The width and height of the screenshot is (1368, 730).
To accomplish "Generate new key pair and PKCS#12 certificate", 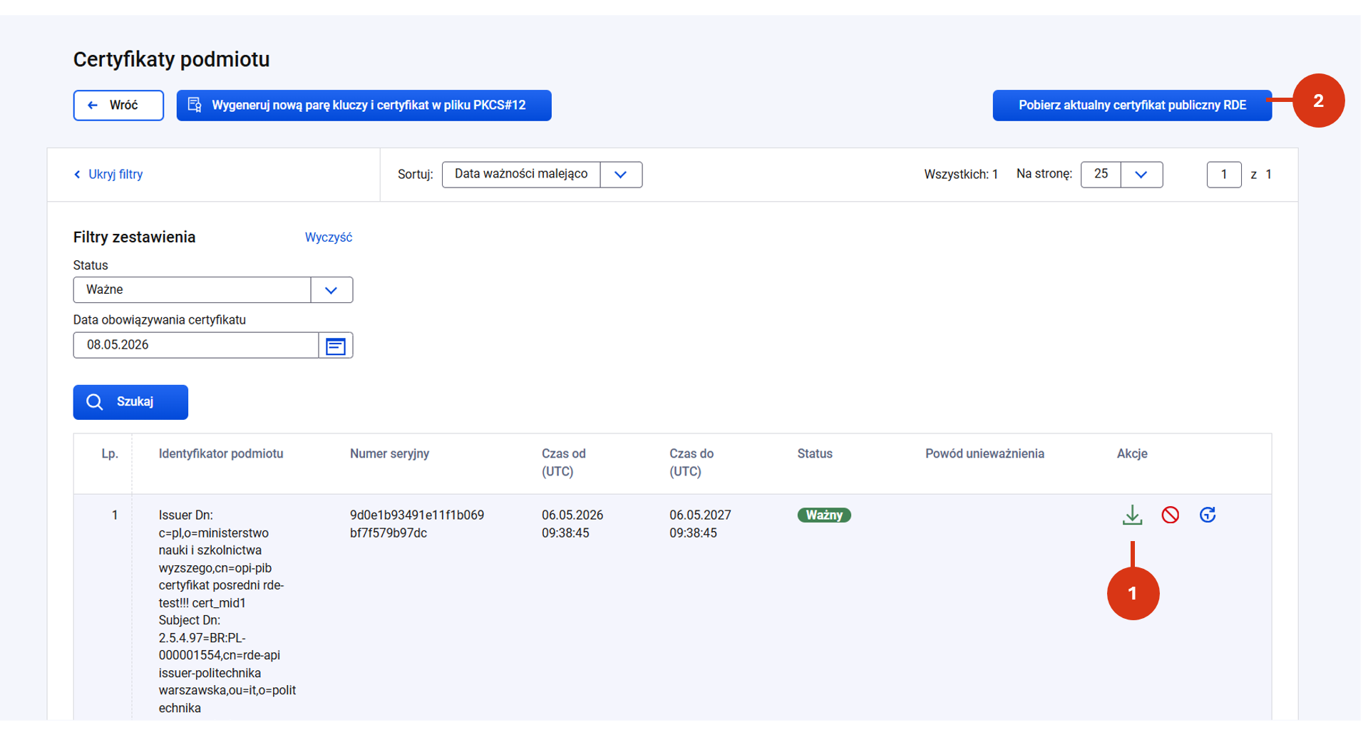I will (364, 106).
